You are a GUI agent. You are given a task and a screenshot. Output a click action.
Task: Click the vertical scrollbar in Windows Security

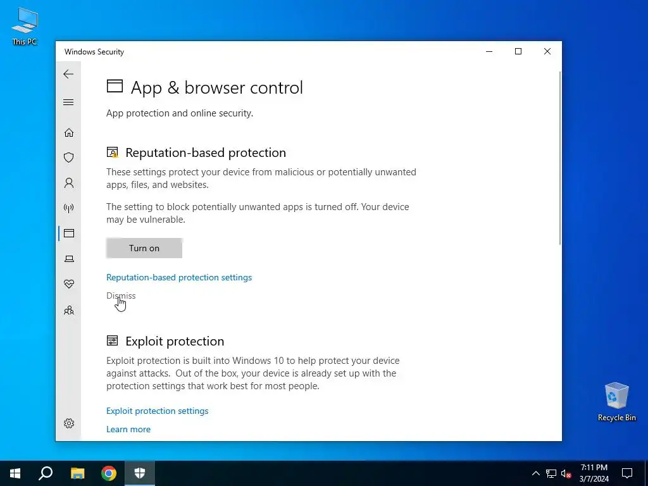(559, 158)
